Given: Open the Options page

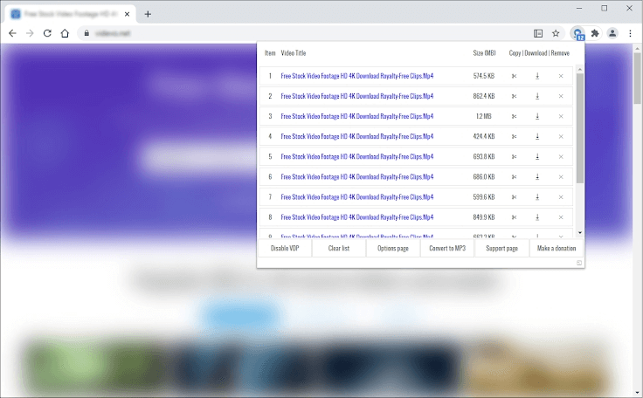Looking at the screenshot, I should pos(393,249).
